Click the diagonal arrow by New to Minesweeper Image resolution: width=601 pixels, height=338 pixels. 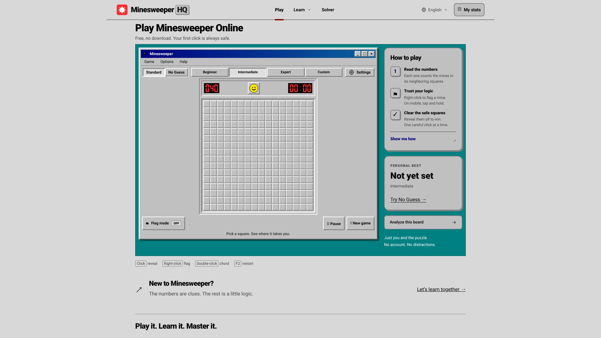(x=139, y=289)
